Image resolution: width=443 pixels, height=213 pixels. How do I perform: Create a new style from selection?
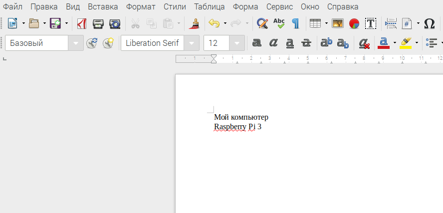108,43
